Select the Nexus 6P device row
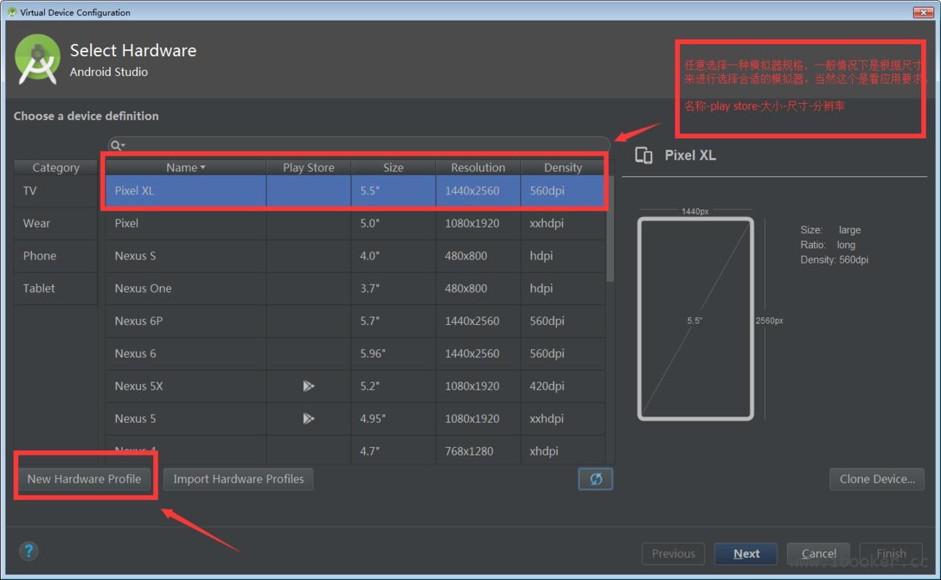Screen dimensions: 941x580 355,321
